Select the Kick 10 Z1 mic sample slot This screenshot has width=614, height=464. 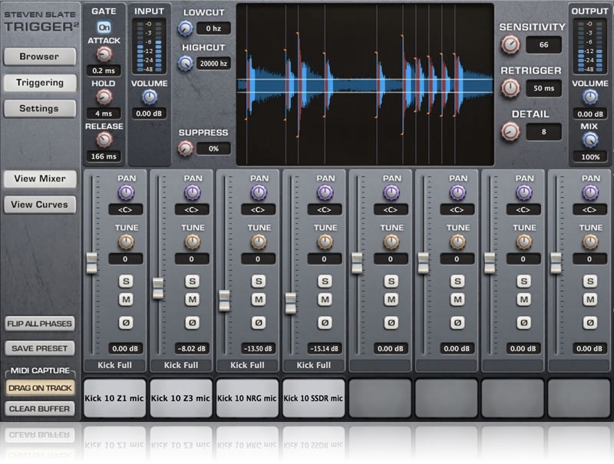(x=116, y=398)
